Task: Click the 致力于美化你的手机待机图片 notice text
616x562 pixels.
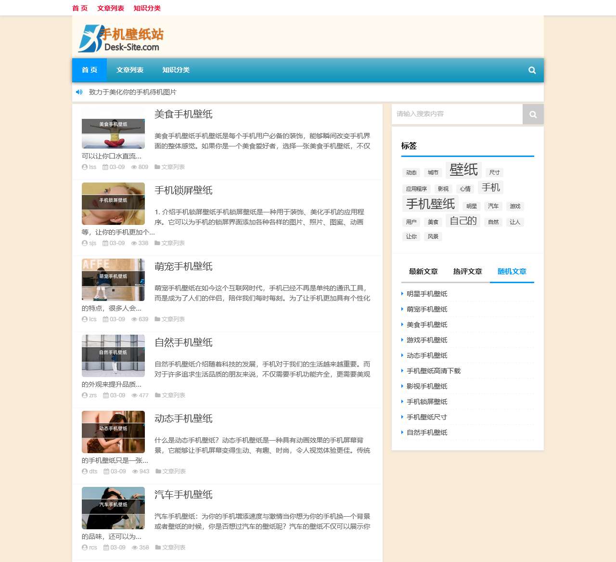Action: (x=133, y=92)
